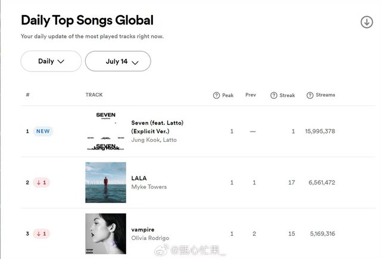Click the Peak column help icon
The image size is (381, 259).
click(x=216, y=95)
